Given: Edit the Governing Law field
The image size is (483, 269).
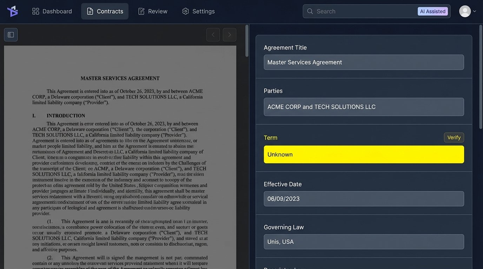Looking at the screenshot, I should click(x=364, y=242).
